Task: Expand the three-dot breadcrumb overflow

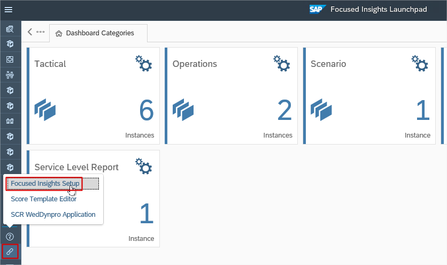Action: point(41,32)
